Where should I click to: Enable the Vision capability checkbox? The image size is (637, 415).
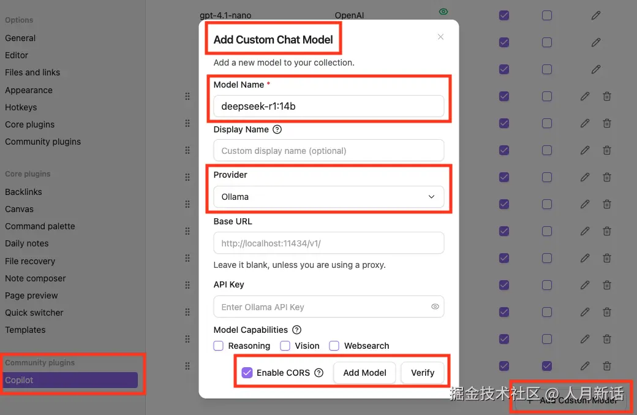point(285,346)
